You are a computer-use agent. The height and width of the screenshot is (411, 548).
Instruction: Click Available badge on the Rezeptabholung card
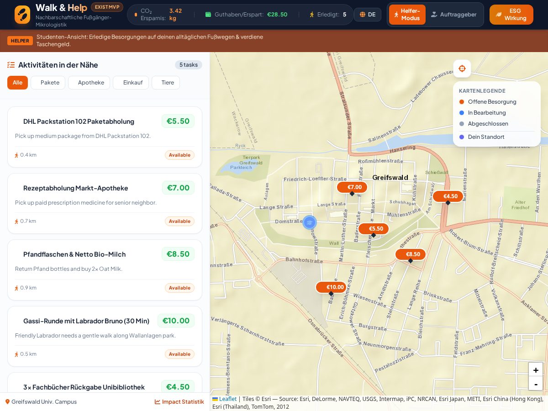[x=179, y=221]
